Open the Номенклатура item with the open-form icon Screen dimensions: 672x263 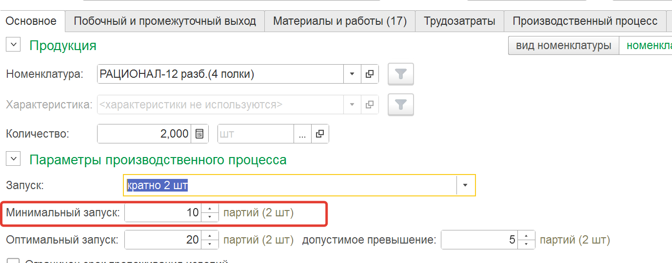(x=370, y=74)
